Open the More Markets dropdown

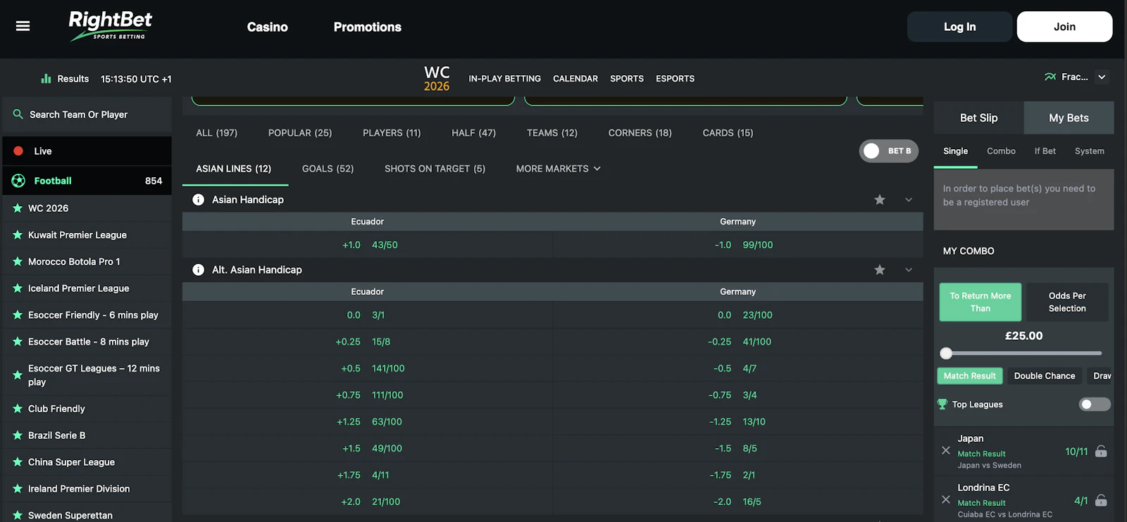559,169
